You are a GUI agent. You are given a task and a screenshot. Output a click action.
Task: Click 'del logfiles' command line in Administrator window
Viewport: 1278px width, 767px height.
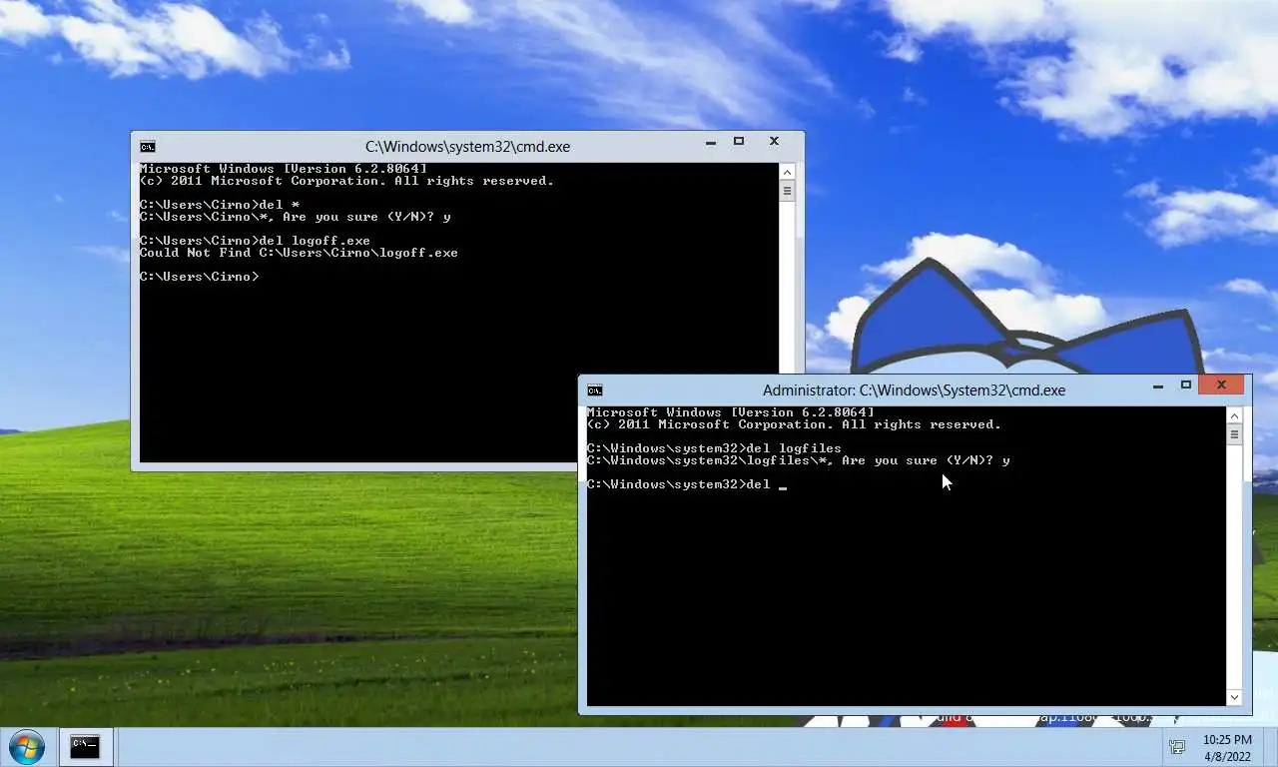point(714,448)
